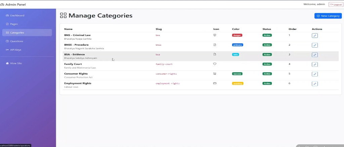The height and width of the screenshot is (147, 344).
Task: Edit the Consumer Rights category
Action: 314,74
